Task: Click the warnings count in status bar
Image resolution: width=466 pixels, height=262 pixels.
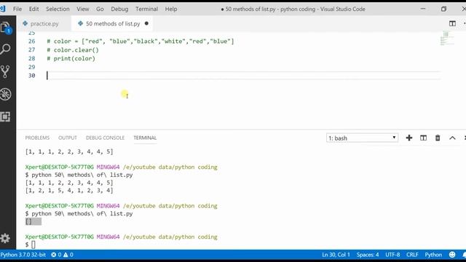Action: (x=68, y=255)
